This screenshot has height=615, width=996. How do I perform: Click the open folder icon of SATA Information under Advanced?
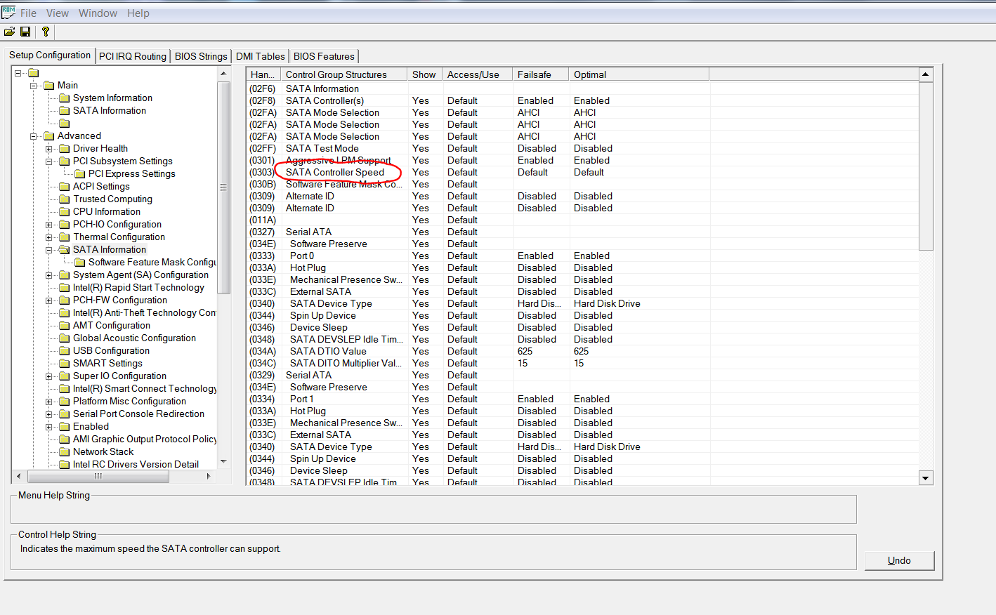(65, 250)
